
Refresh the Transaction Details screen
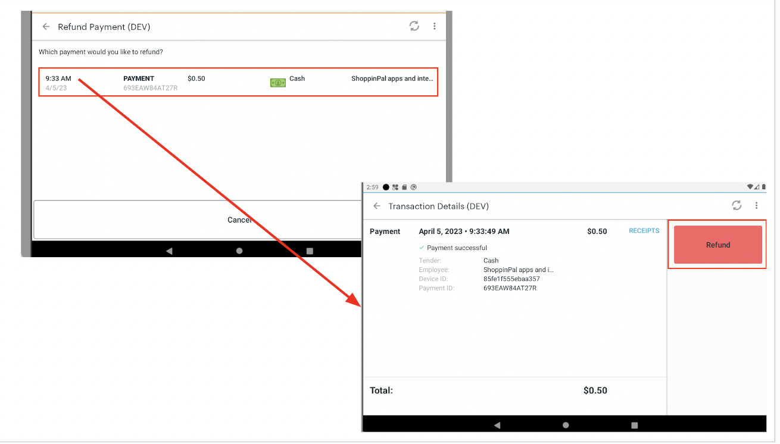[737, 205]
